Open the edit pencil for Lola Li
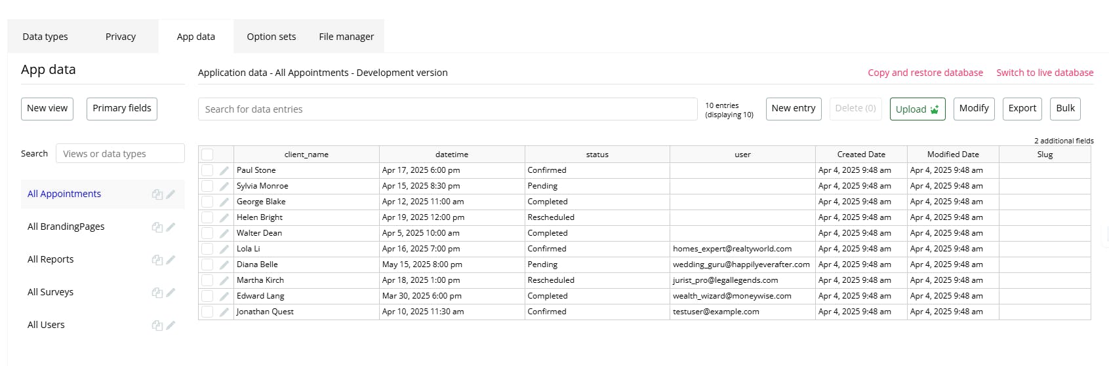The width and height of the screenshot is (1109, 366). (224, 249)
